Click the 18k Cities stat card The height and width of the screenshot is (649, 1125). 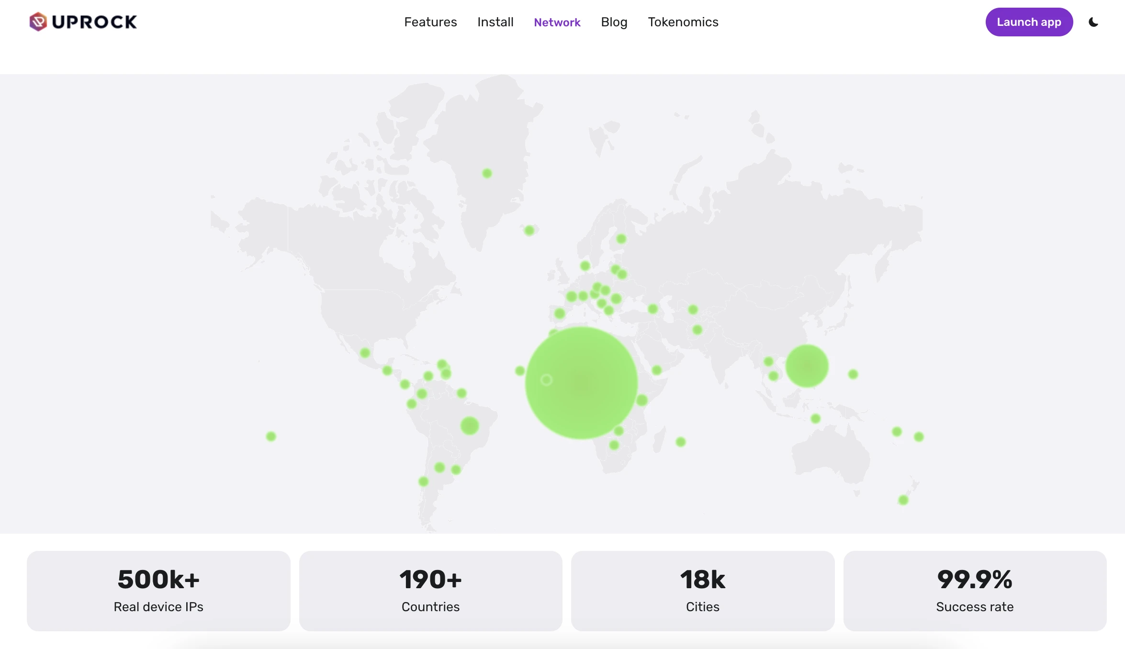click(702, 591)
